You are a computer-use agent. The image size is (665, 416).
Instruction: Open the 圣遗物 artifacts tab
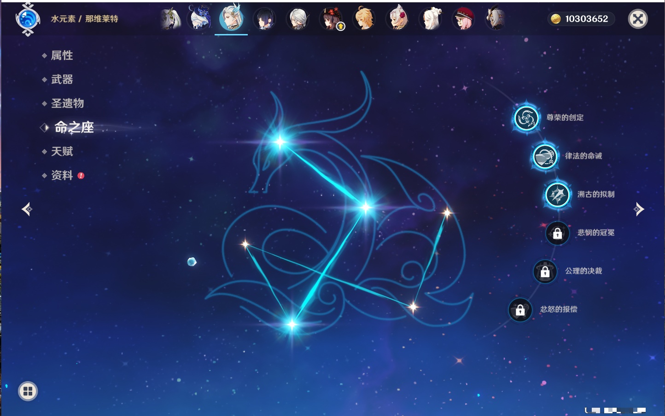67,103
